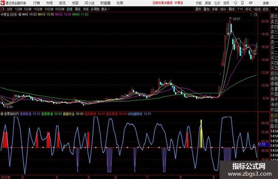Image resolution: width=278 pixels, height=179 pixels.
Task: Click the 证券交易未登录 login link
Action: (163, 3)
